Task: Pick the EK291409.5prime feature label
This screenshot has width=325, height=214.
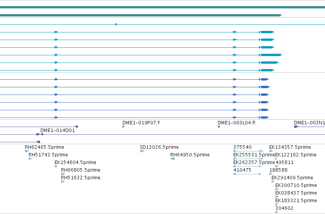Action: point(292,178)
